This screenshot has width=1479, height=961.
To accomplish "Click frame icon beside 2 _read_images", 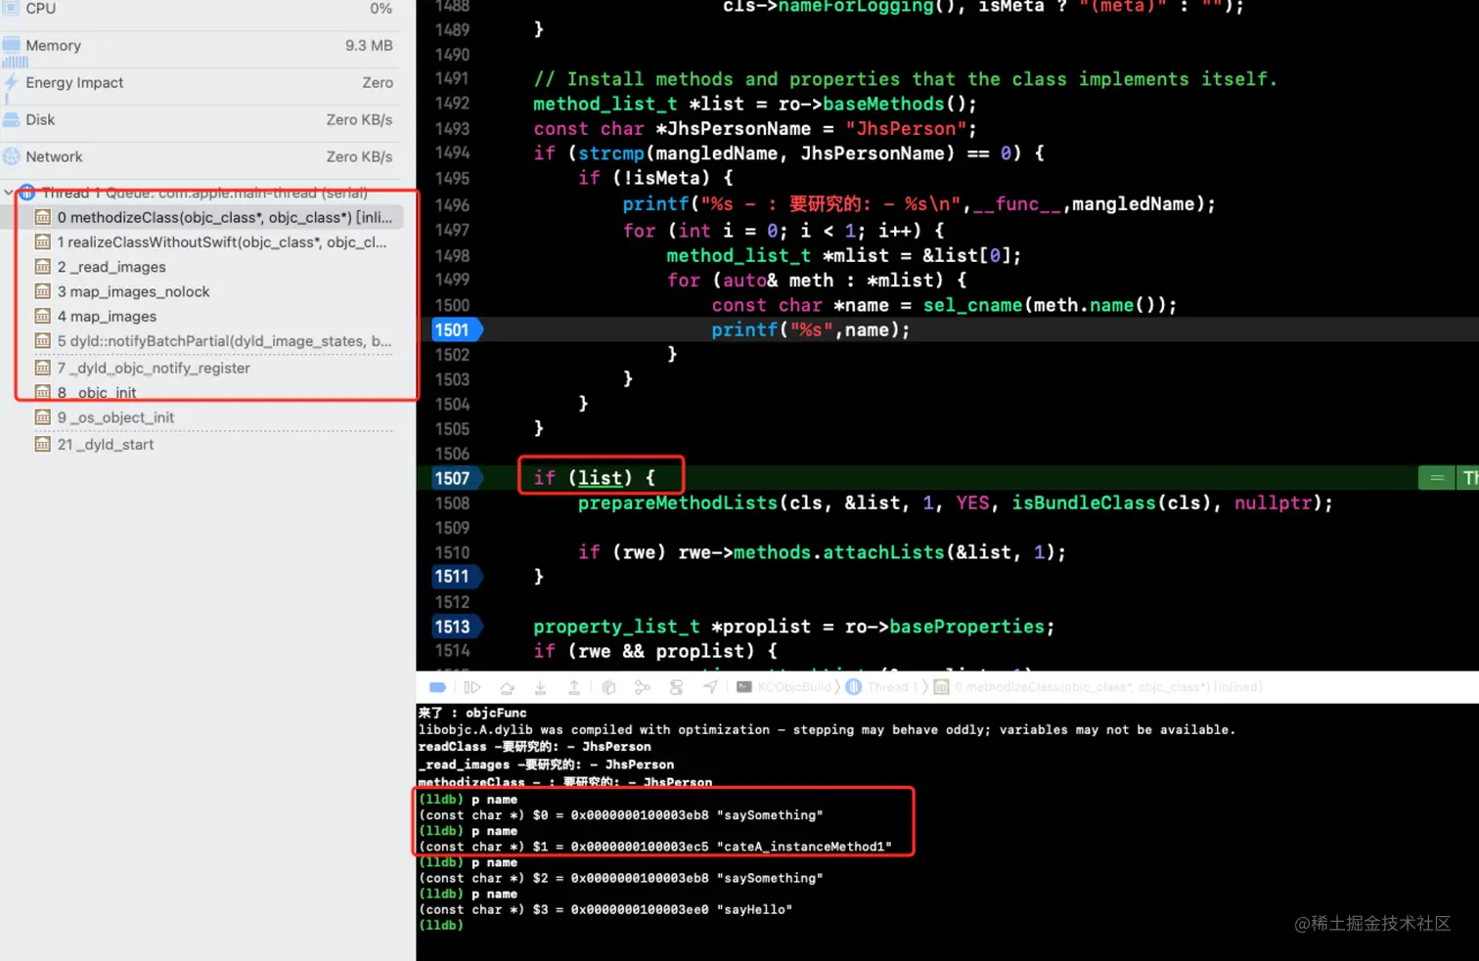I will coord(42,267).
